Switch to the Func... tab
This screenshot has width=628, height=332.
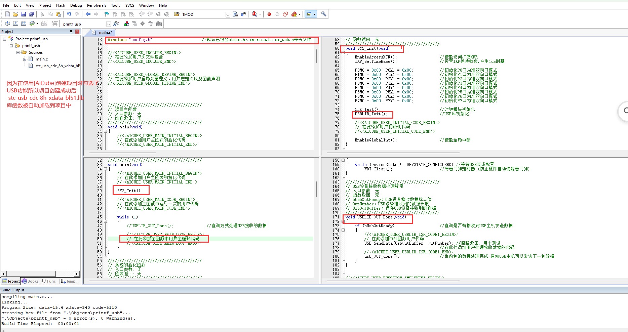(x=50, y=281)
